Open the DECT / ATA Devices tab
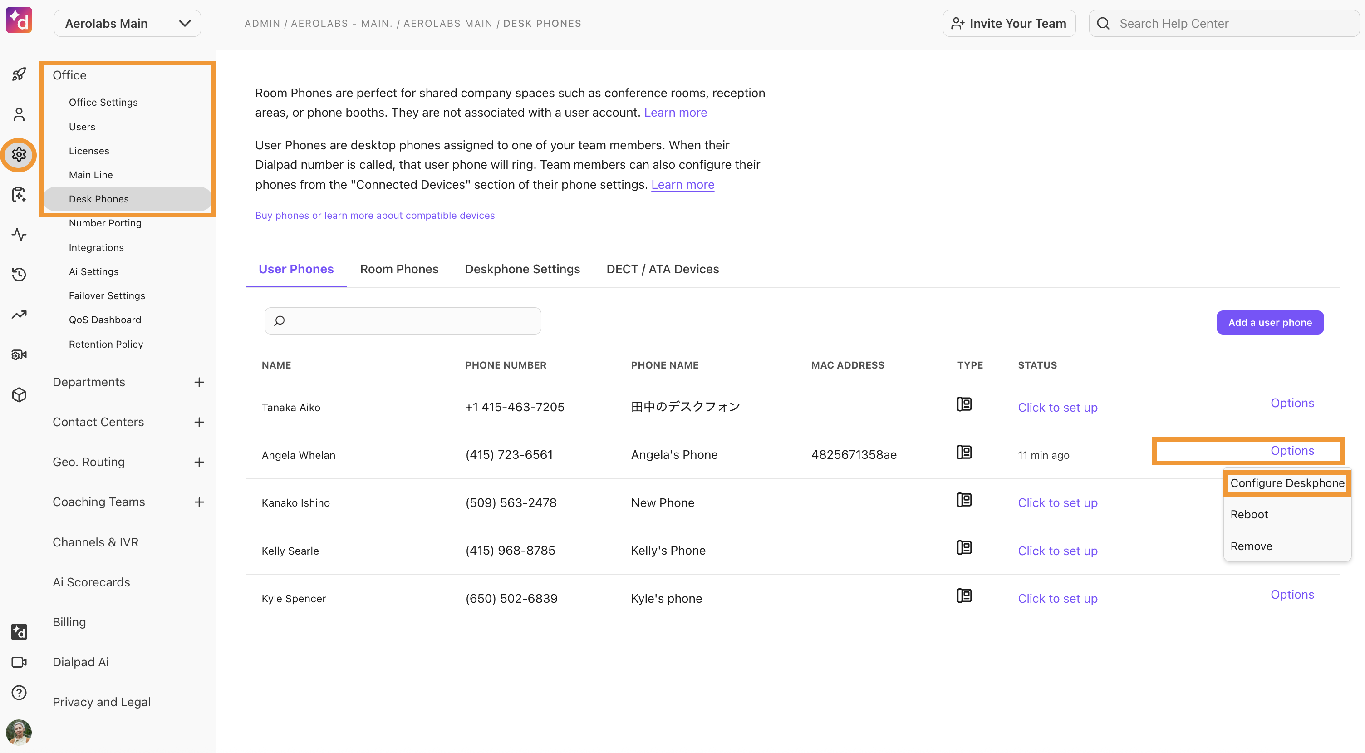Image resolution: width=1365 pixels, height=753 pixels. pos(663,269)
